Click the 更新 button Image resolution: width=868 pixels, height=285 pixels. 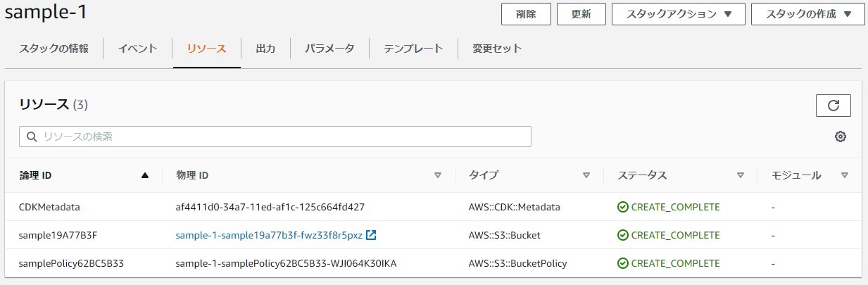(x=581, y=14)
